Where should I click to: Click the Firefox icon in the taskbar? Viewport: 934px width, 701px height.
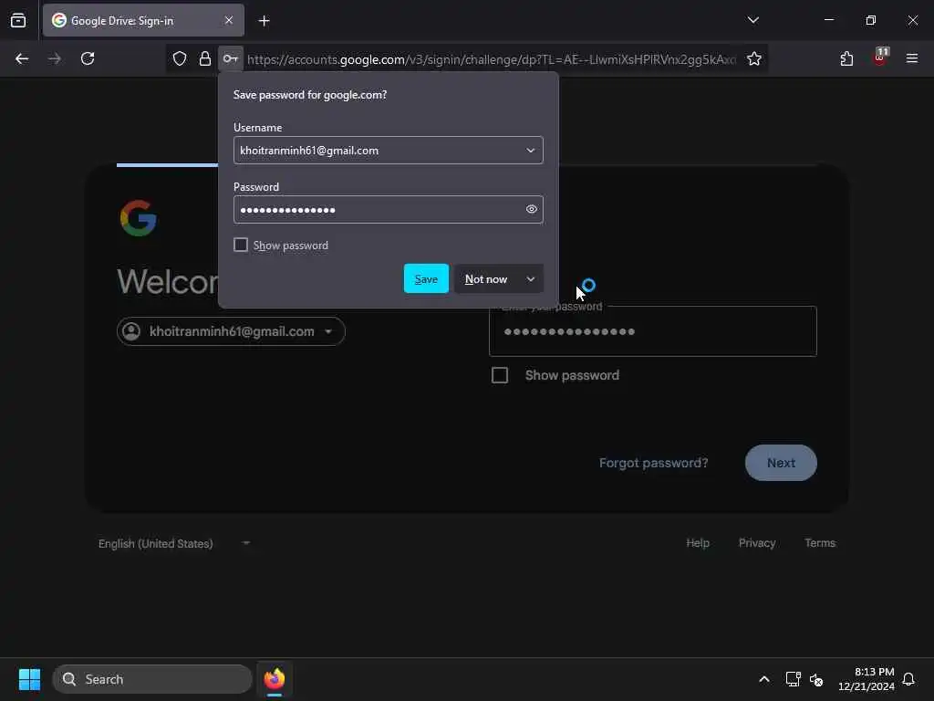pos(275,679)
